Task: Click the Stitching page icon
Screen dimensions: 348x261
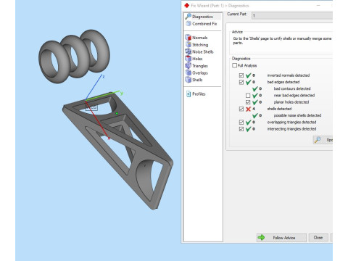Action: coord(188,44)
